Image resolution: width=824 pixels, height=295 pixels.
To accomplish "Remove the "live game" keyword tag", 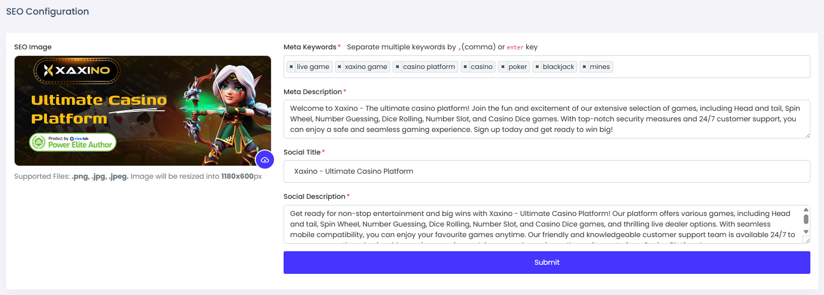I will pos(291,67).
